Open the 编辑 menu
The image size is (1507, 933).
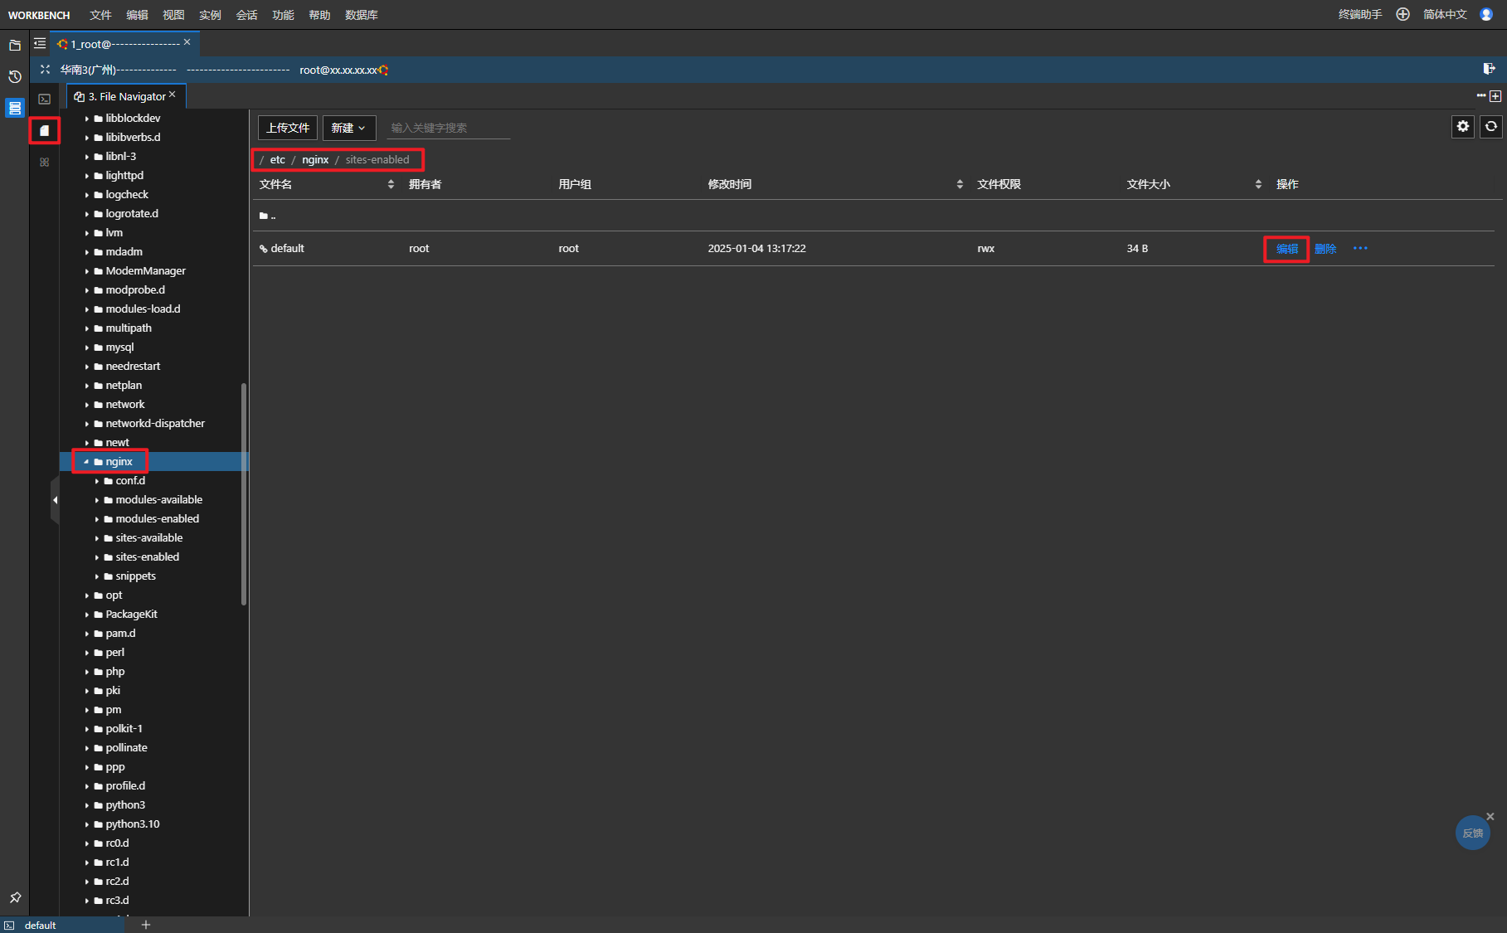(x=137, y=15)
